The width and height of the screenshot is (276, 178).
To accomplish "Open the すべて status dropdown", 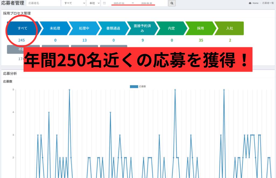I will (x=74, y=3).
